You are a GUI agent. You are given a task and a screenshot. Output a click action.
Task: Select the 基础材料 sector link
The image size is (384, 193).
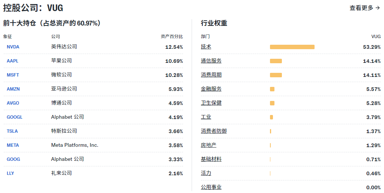coord(211,159)
